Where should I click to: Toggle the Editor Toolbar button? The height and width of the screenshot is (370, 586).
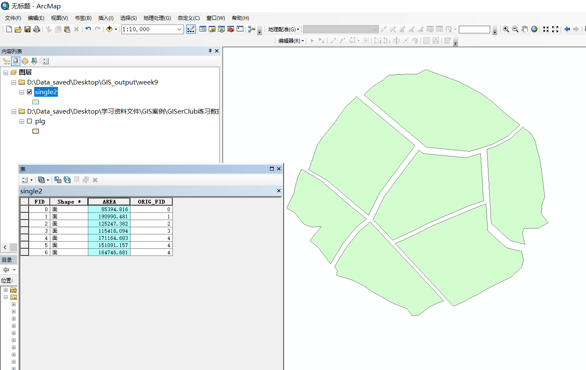(x=191, y=29)
